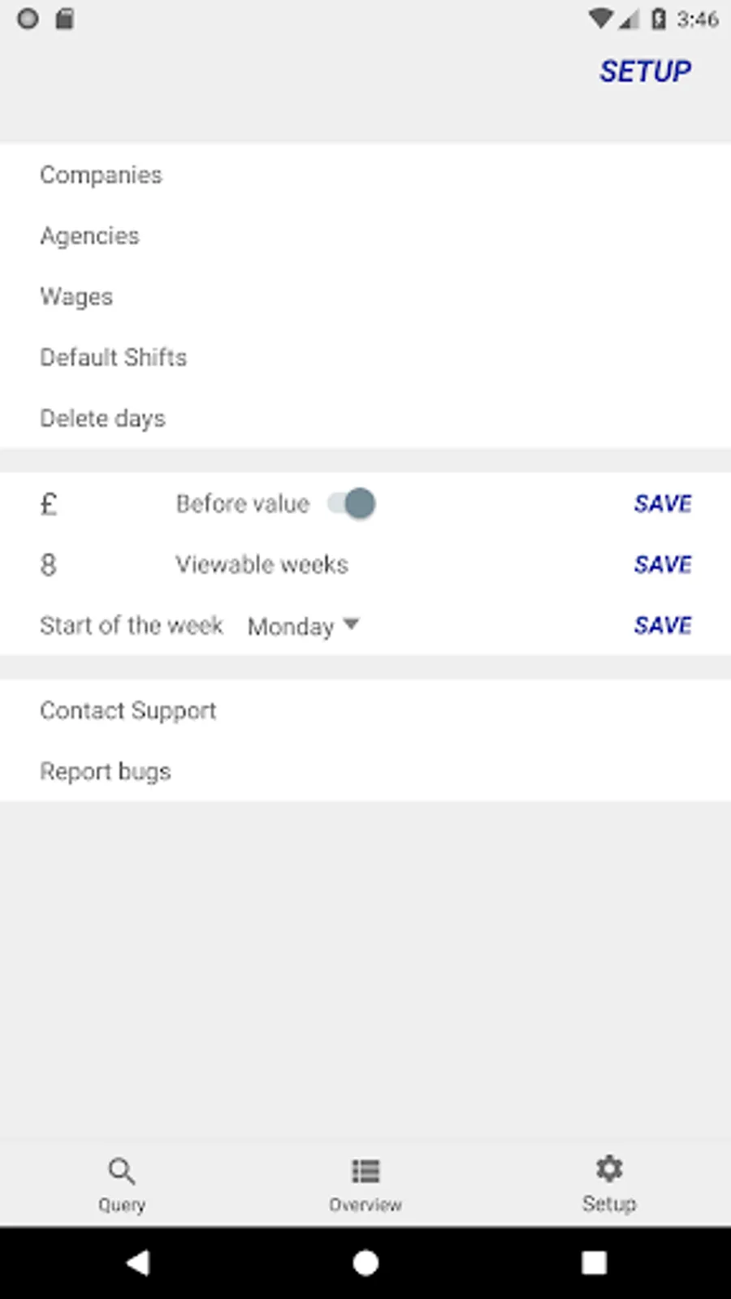Toggle the Before value switch

[353, 503]
